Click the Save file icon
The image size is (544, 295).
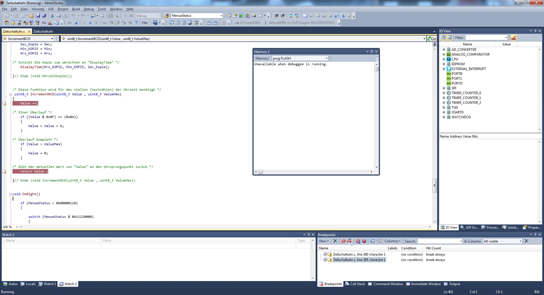[x=38, y=16]
